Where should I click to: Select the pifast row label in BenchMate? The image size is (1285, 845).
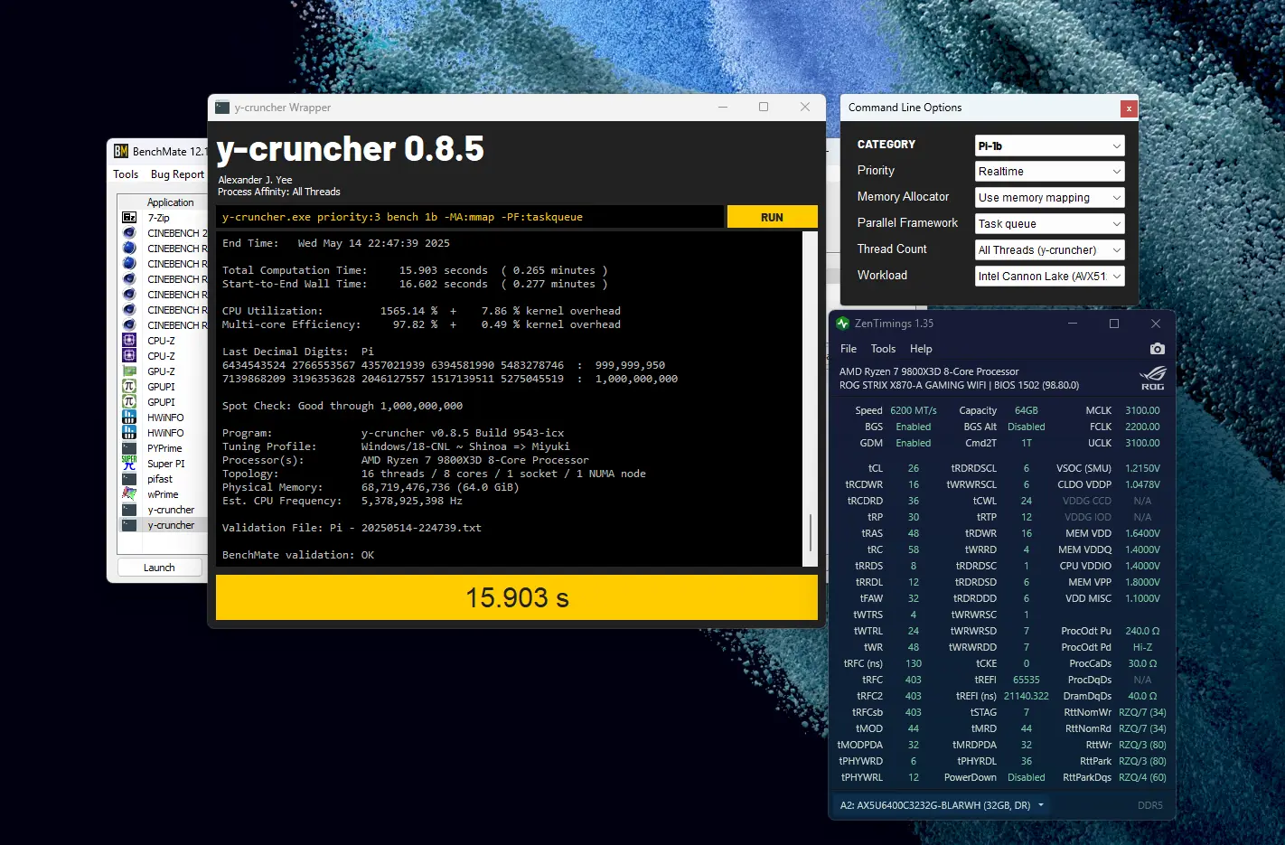160,479
